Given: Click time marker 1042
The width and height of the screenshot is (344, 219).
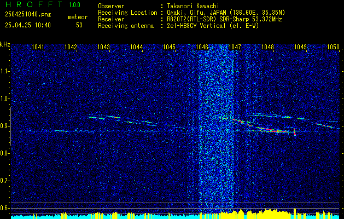Looking at the screenshot, I should [x=71, y=47].
